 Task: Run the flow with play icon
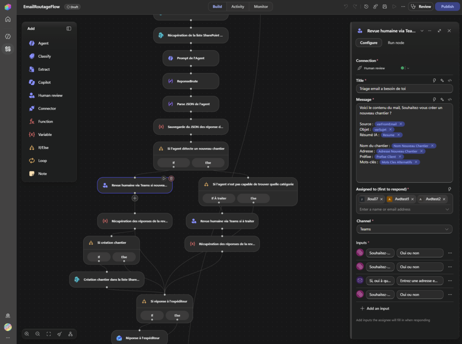pos(394,6)
